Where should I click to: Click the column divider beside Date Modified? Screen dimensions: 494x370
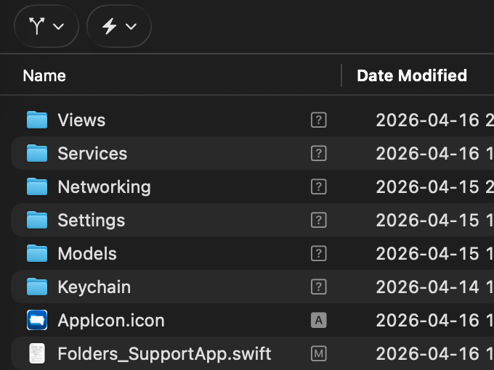tap(341, 75)
